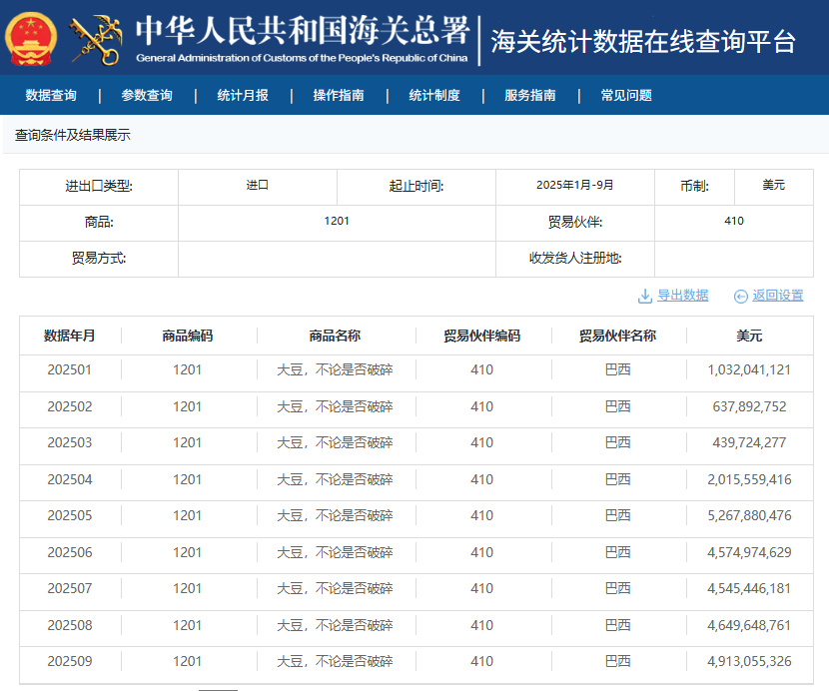Open 服务指南 from the navigation bar
The height and width of the screenshot is (691, 829).
point(530,96)
